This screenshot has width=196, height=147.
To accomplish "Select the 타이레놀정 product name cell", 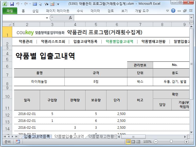I will (39, 82).
